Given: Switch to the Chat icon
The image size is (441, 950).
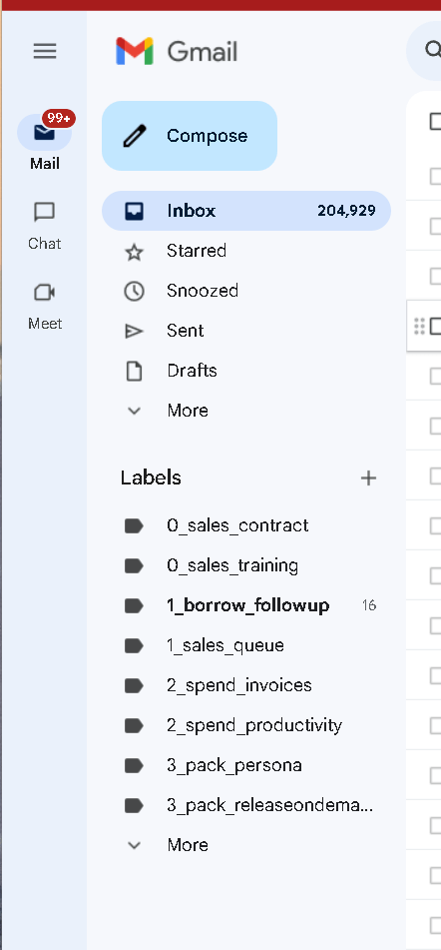Looking at the screenshot, I should pyautogui.click(x=45, y=213).
